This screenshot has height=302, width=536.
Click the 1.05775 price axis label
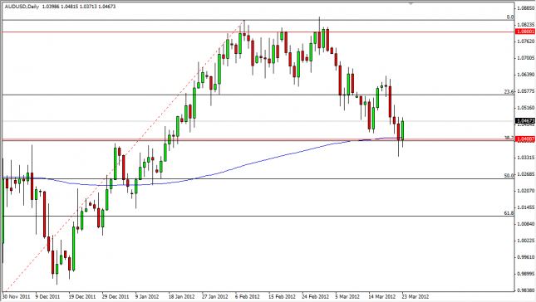(x=526, y=91)
